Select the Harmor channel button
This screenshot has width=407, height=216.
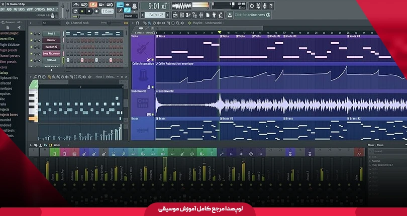pyautogui.click(x=51, y=40)
